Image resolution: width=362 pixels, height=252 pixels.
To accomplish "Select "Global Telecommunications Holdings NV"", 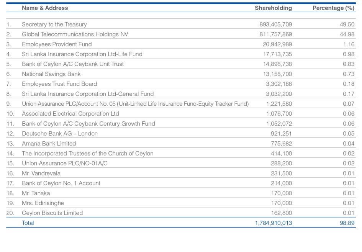I will pos(75,34).
